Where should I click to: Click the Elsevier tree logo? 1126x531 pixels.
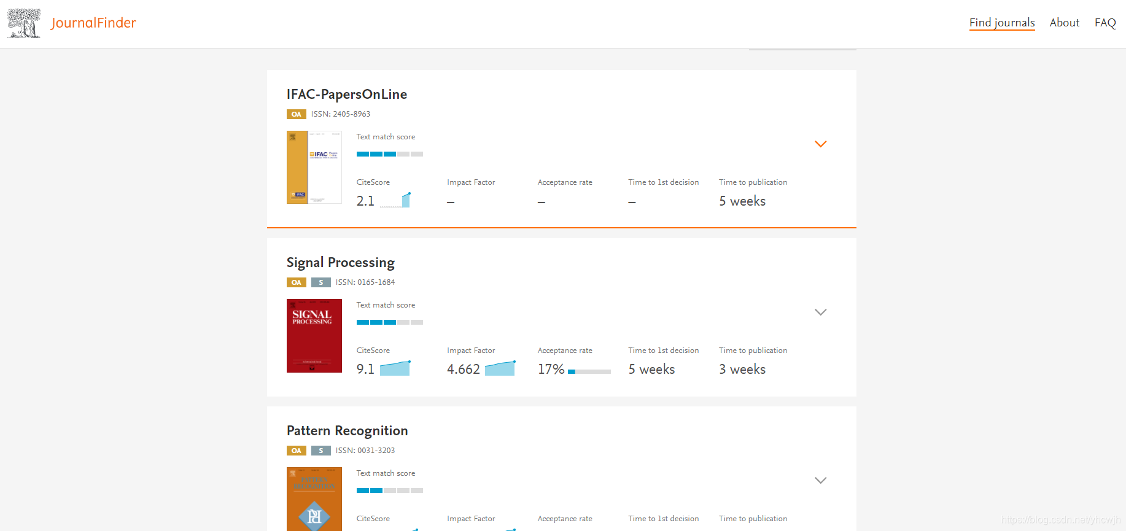[24, 23]
